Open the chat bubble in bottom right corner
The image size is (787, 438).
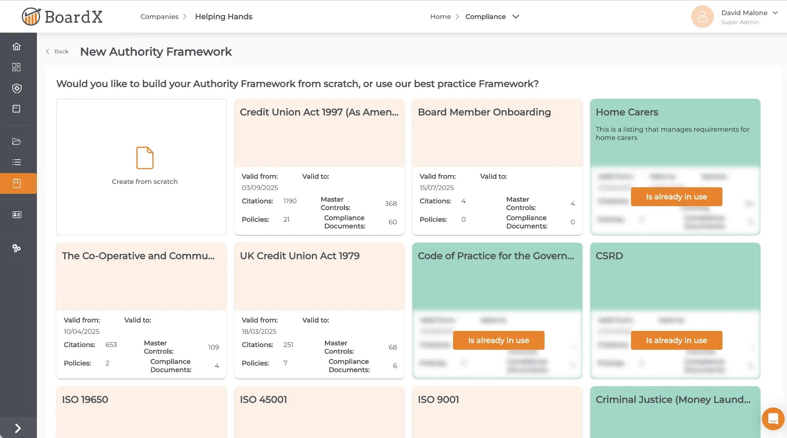[x=773, y=419]
